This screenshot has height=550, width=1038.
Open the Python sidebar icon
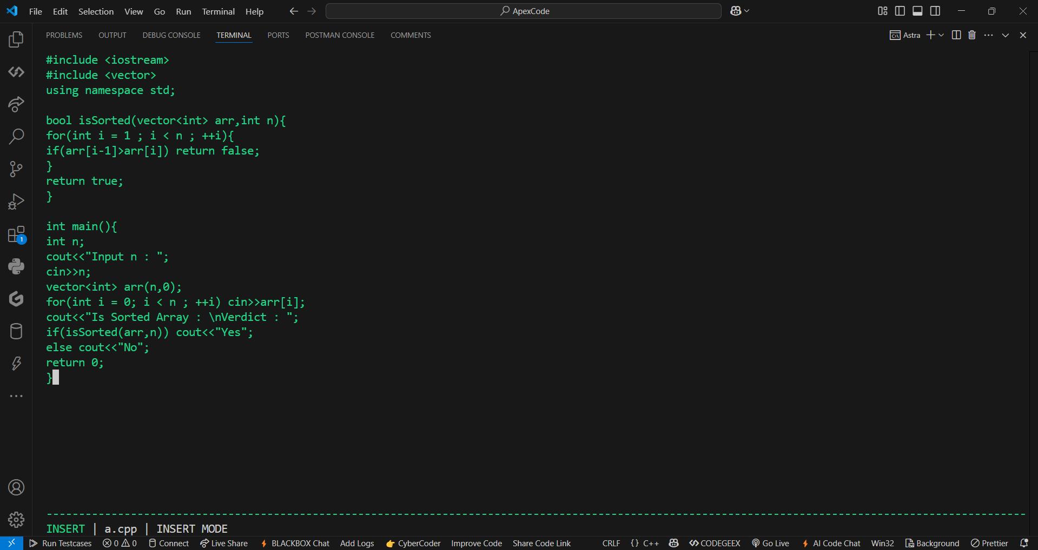click(x=16, y=266)
